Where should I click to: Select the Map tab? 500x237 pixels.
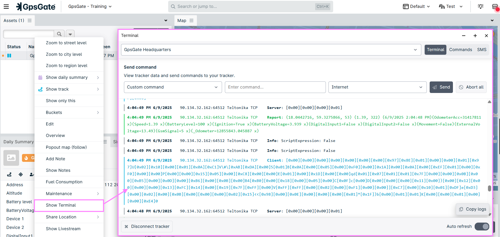point(182,20)
